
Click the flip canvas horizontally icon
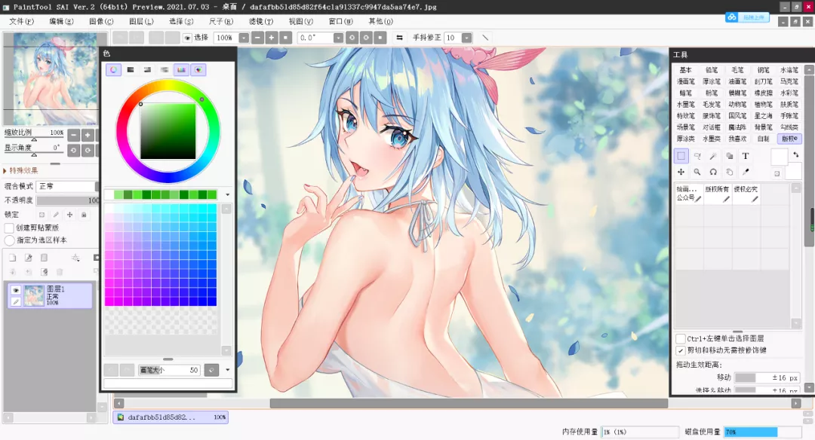399,38
